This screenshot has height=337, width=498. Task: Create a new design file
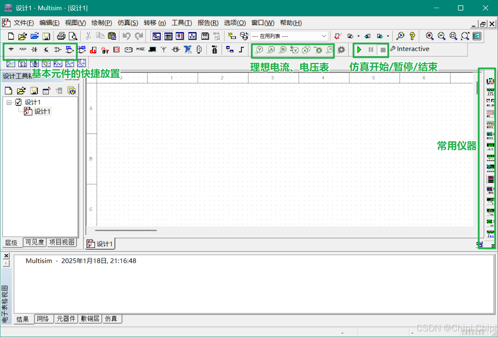11,36
